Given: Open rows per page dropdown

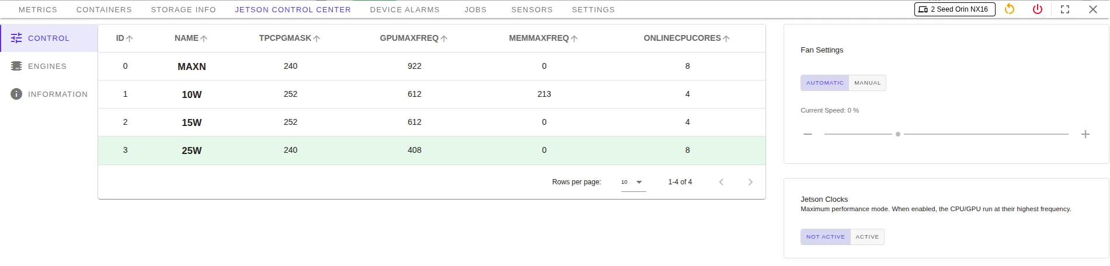Looking at the screenshot, I should tap(633, 182).
